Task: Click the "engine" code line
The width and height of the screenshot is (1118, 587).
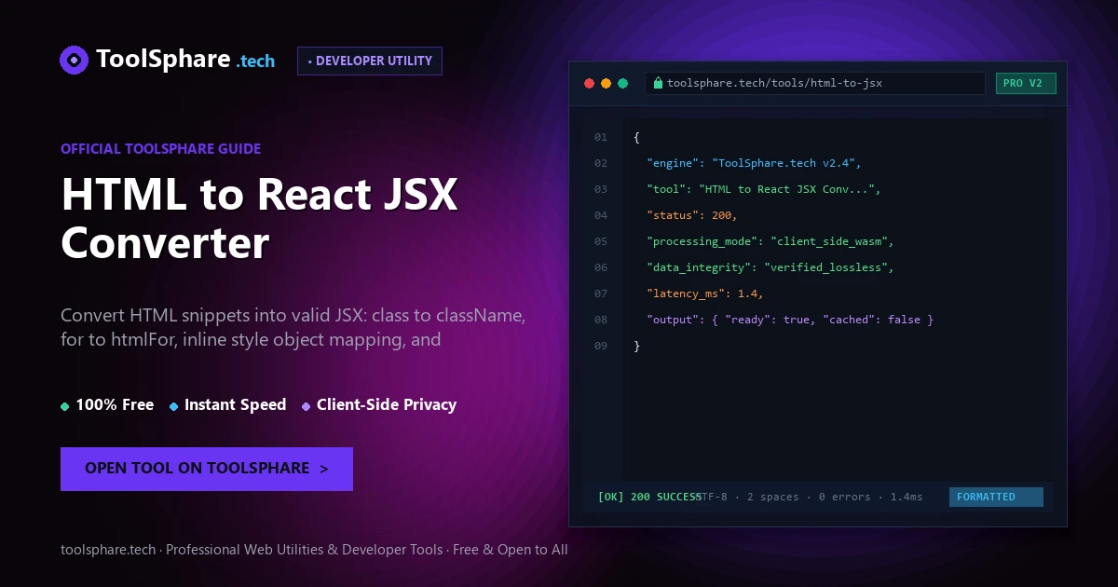Action: [x=755, y=163]
